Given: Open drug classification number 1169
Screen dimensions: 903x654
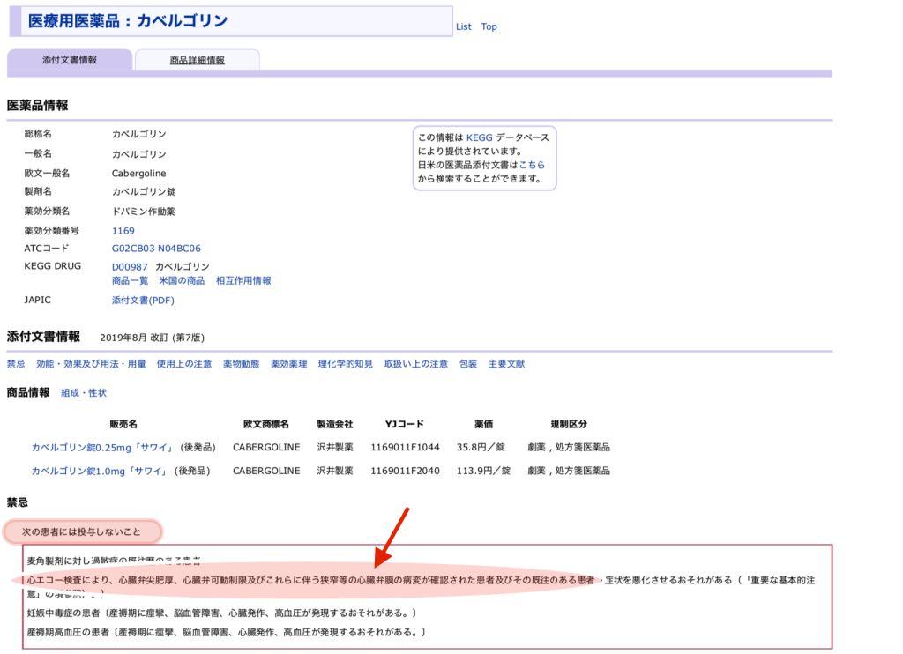Looking at the screenshot, I should pos(123,231).
